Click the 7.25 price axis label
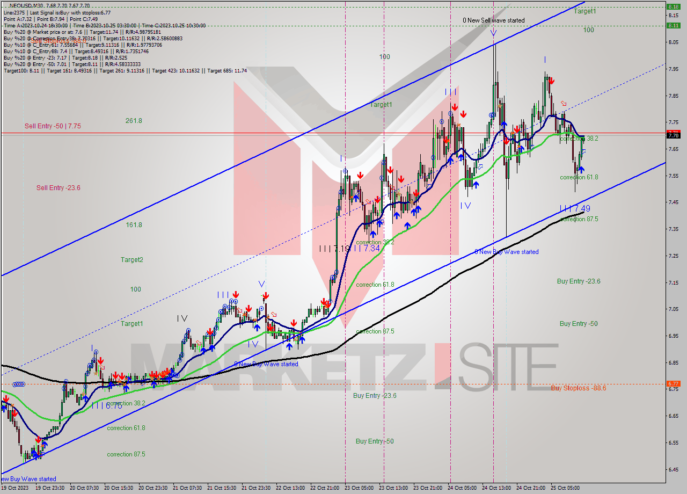The height and width of the screenshot is (494, 687). [x=674, y=256]
